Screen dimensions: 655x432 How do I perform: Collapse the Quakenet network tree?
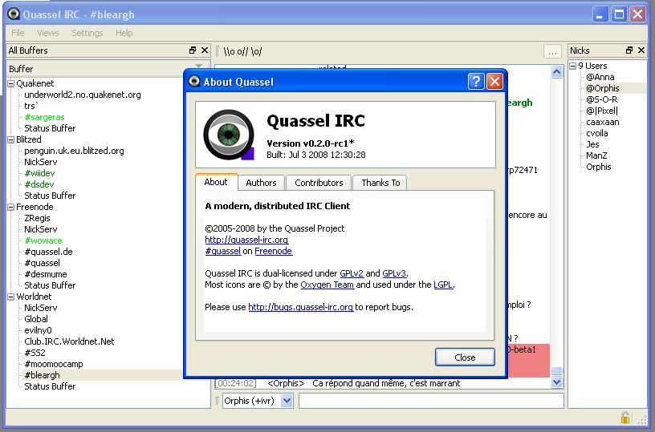click(11, 83)
